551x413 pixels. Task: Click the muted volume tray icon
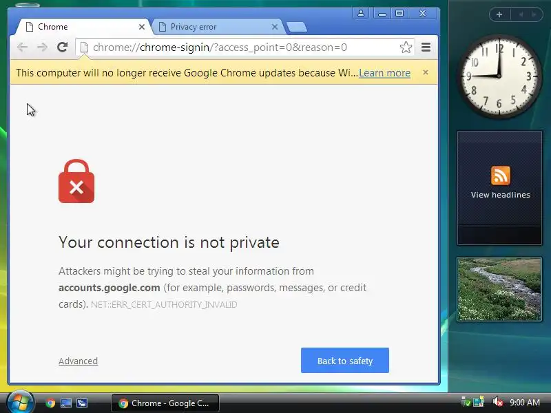[497, 402]
